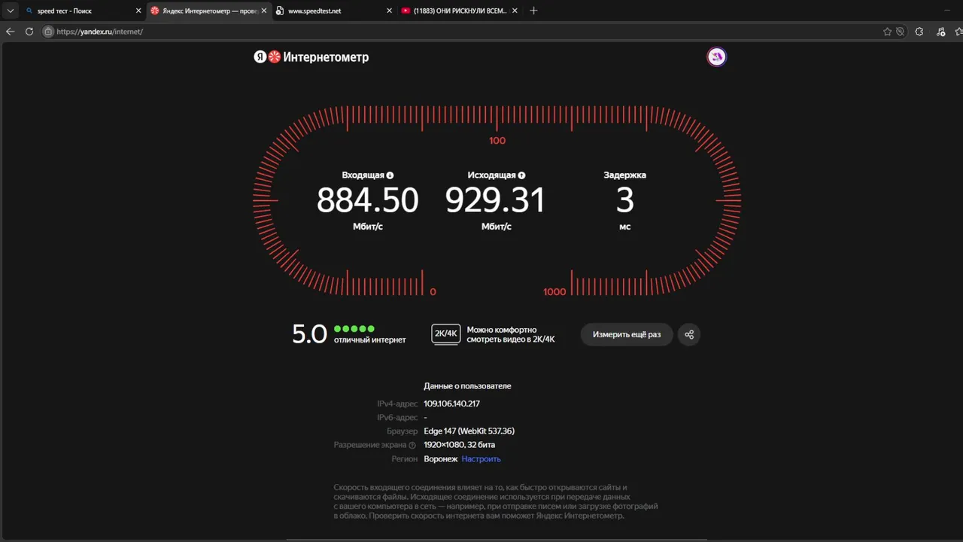
Task: View site information lock icon
Action: pyautogui.click(x=48, y=32)
